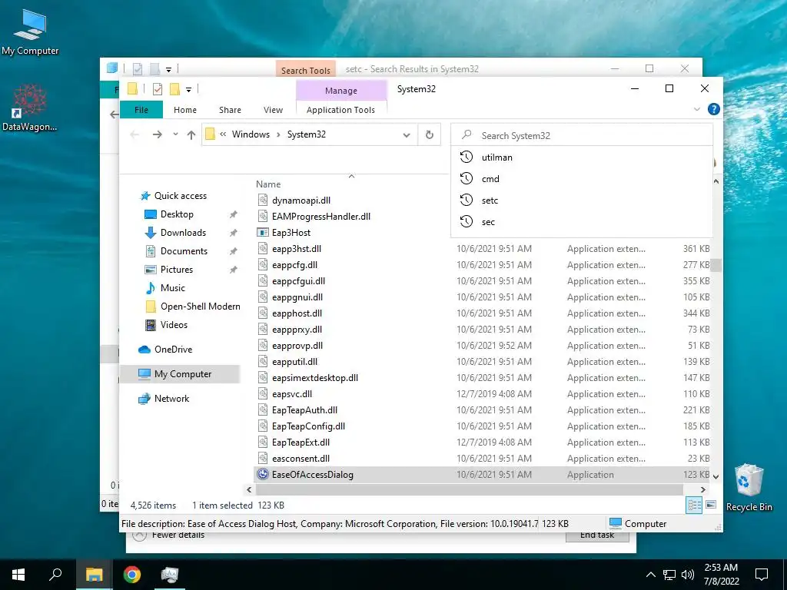
Task: Click End task in Task Manager
Action: [597, 537]
